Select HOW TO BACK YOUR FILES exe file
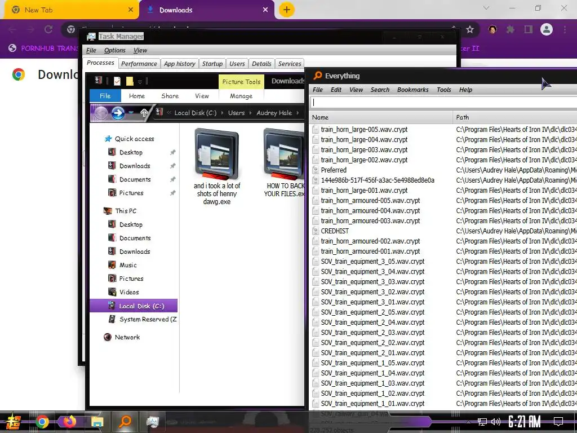Screen dimensions: 577x433 click(284, 163)
